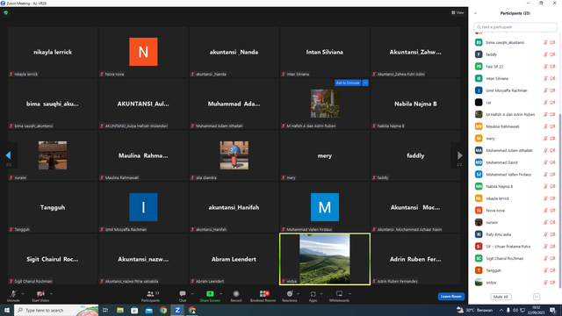
Task: Click the Windows taskbar search box
Action: click(x=56, y=310)
